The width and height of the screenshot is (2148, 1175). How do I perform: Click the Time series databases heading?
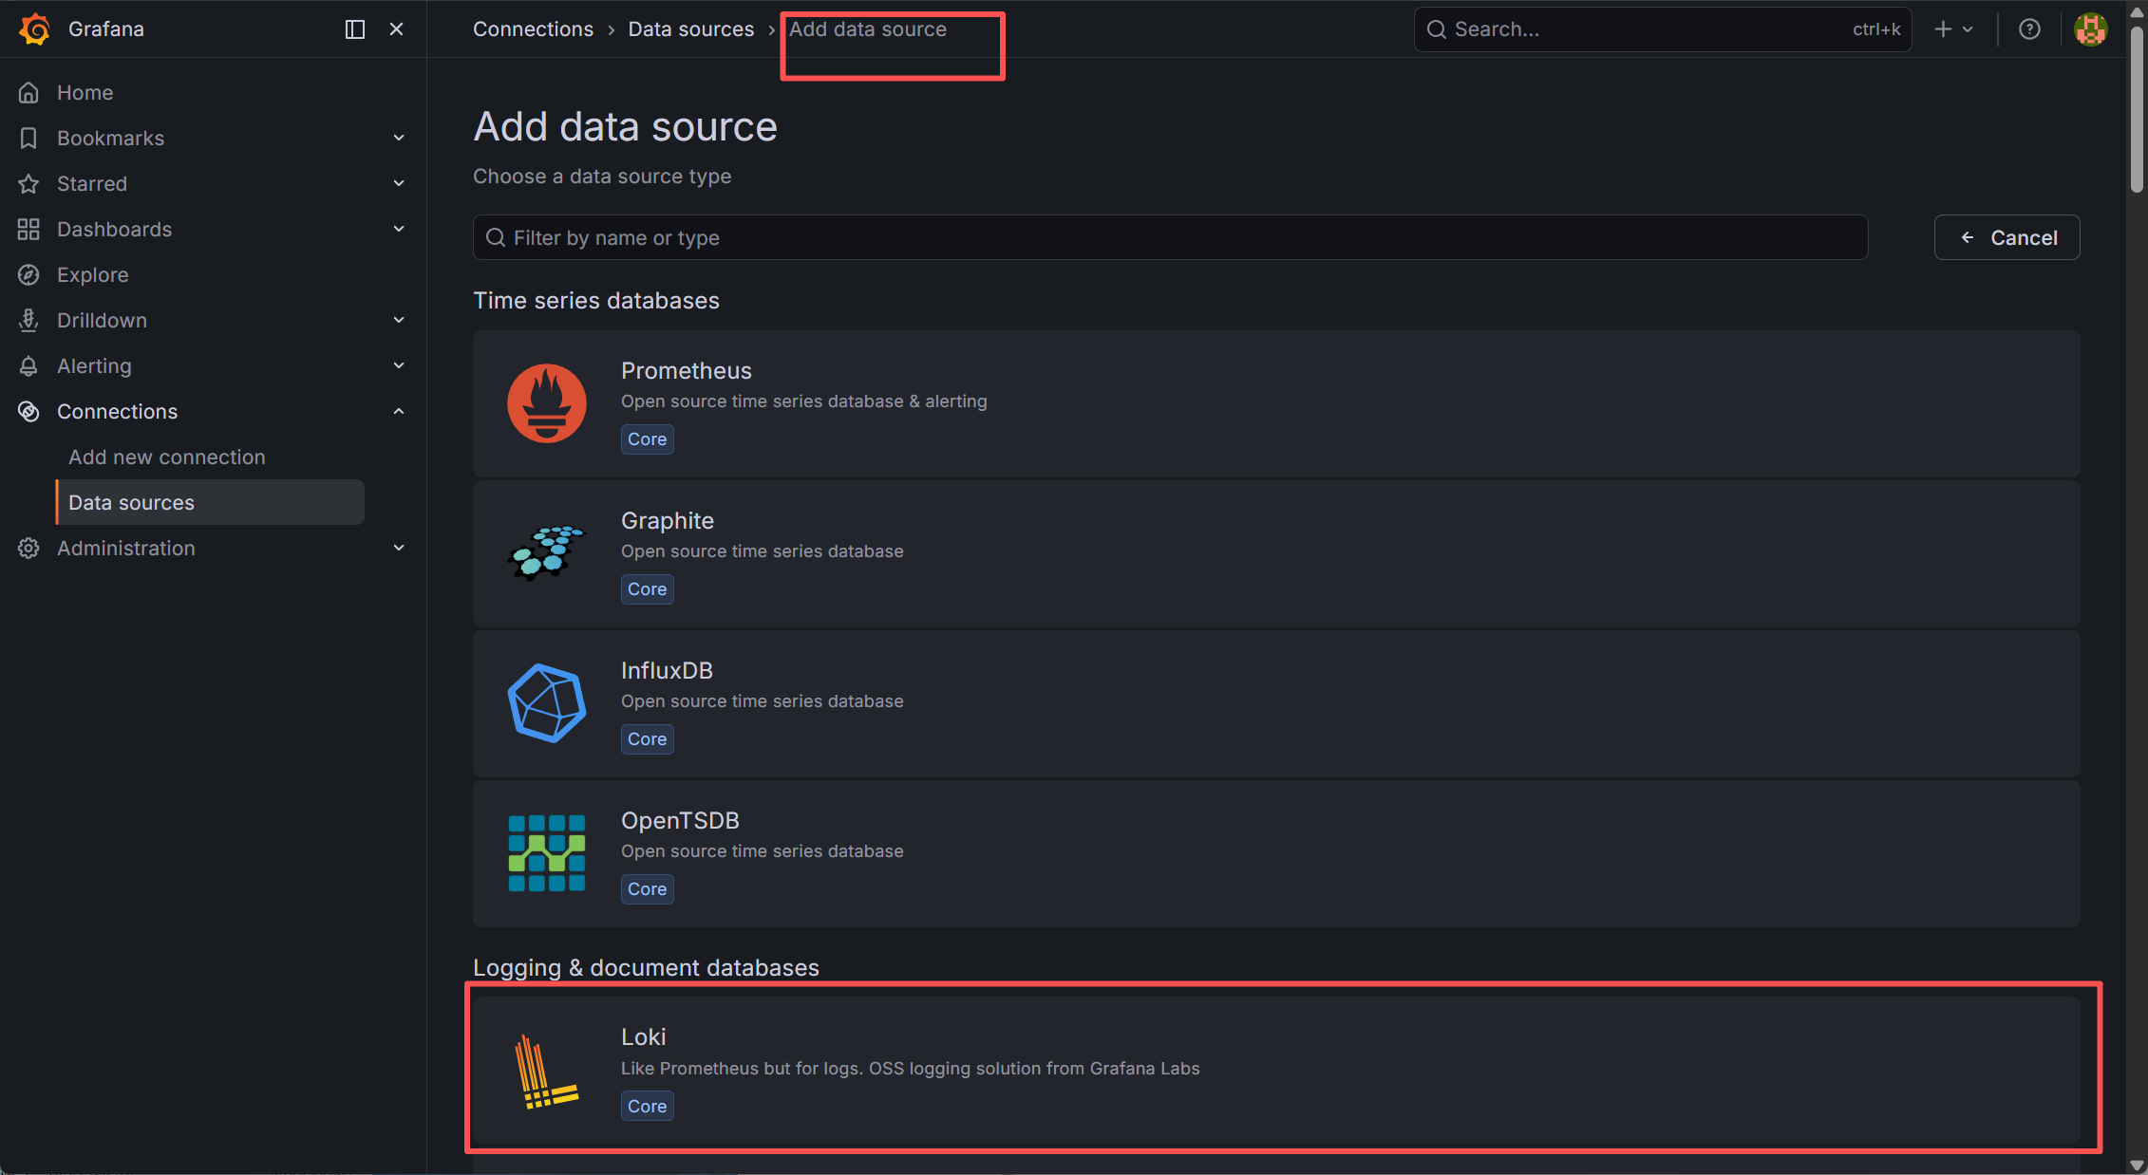(596, 301)
